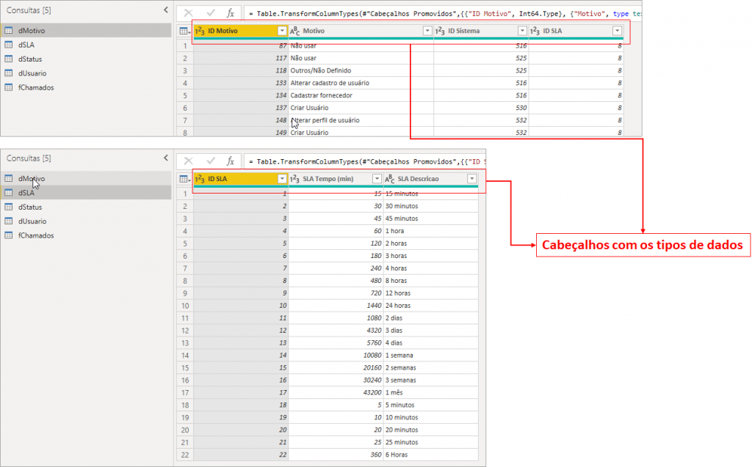752x467 pixels.
Task: Open filter dropdown of ID SLA in top table
Action: click(x=617, y=31)
